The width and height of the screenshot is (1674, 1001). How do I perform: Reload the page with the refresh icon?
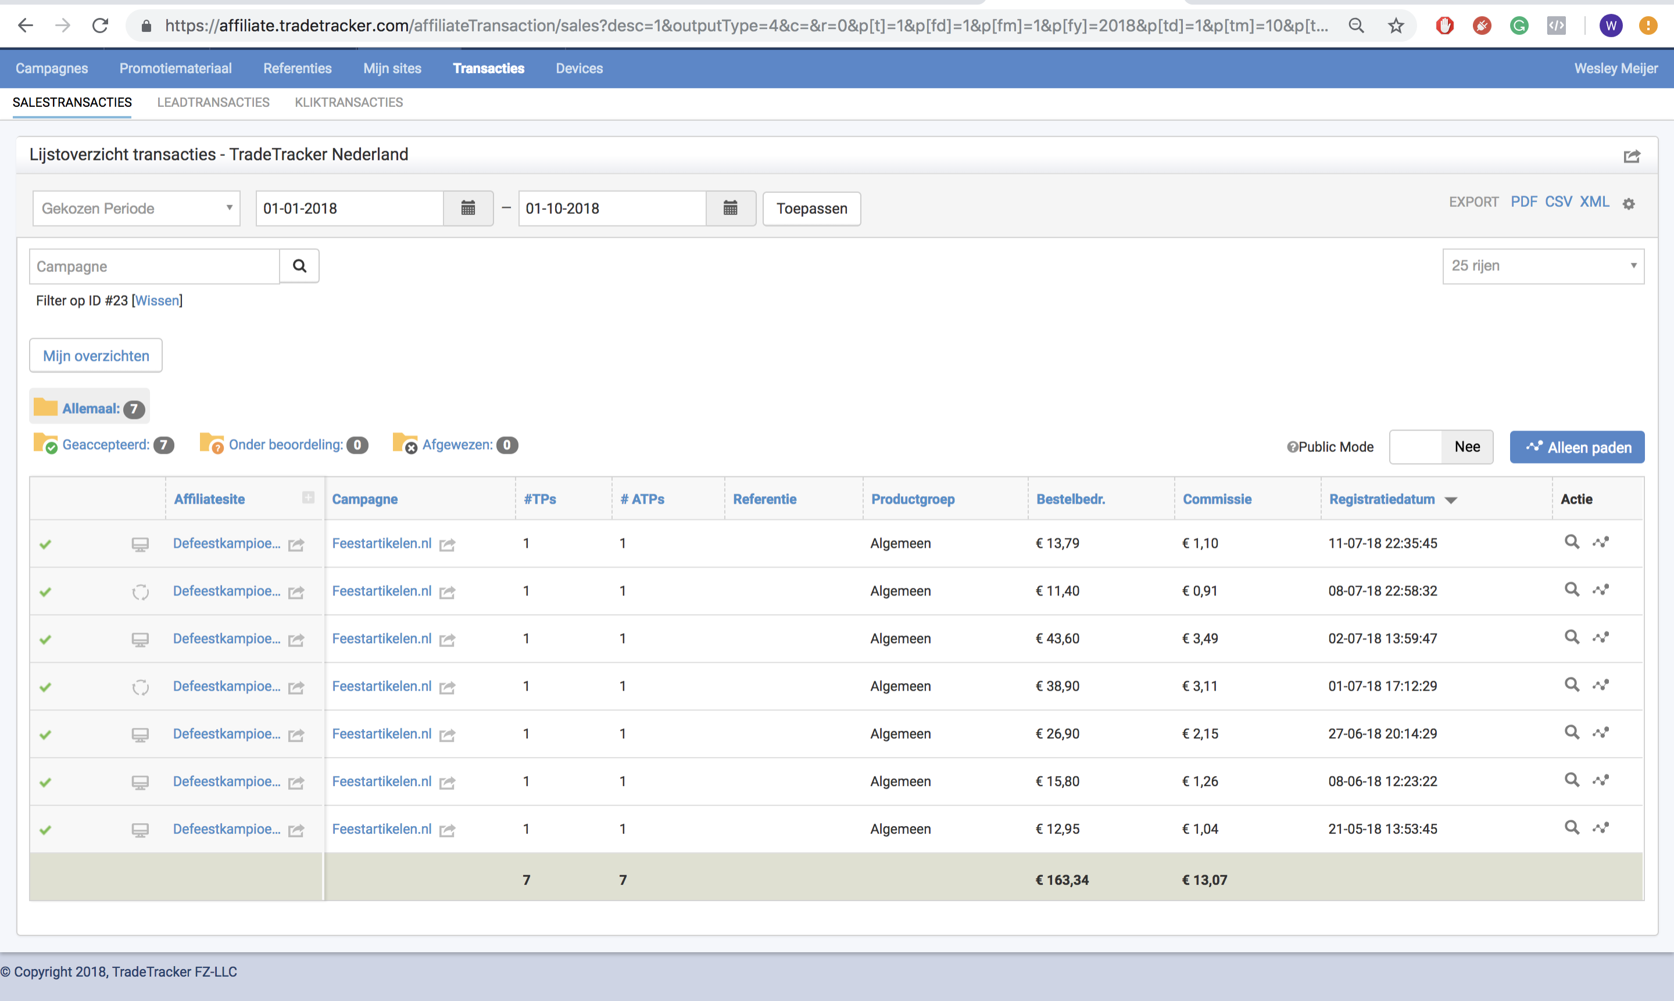coord(100,26)
